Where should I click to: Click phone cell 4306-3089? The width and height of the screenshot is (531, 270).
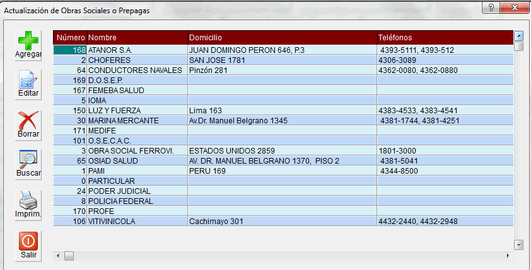click(x=445, y=60)
